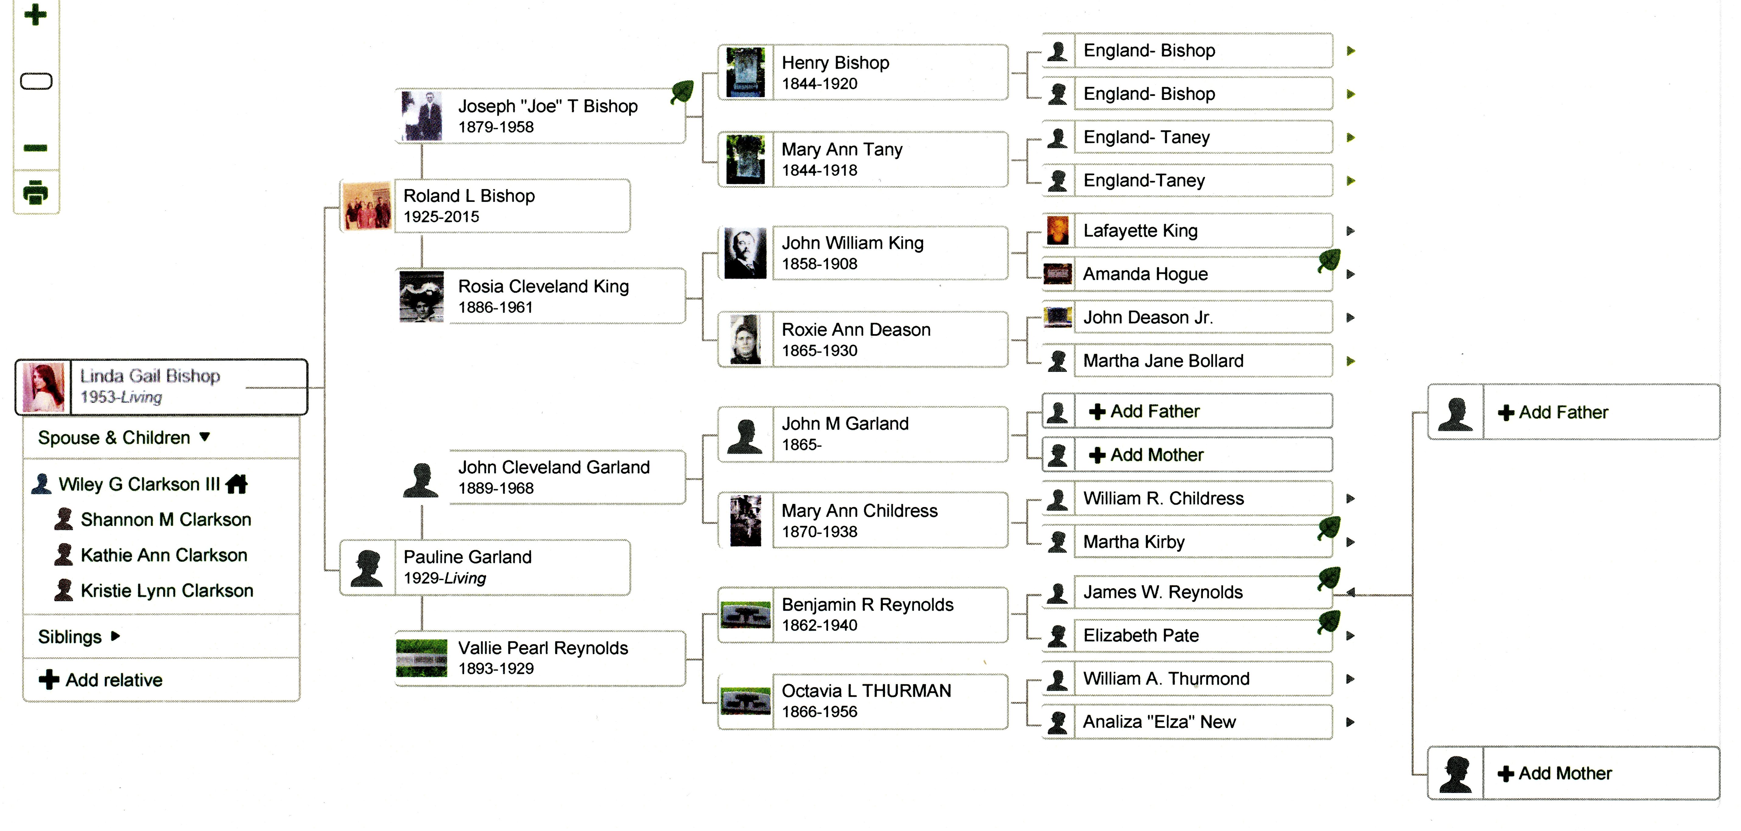
Task: Collapse James W. Reynolds parents arrow
Action: point(1350,593)
